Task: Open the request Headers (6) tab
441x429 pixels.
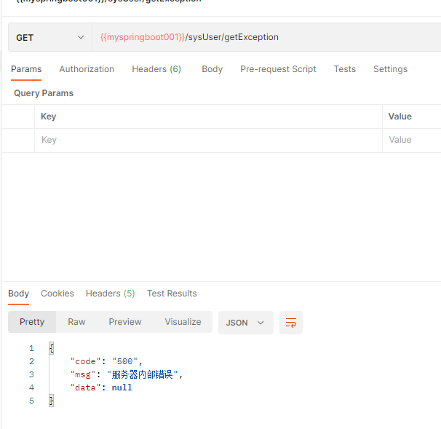Action: (x=156, y=69)
